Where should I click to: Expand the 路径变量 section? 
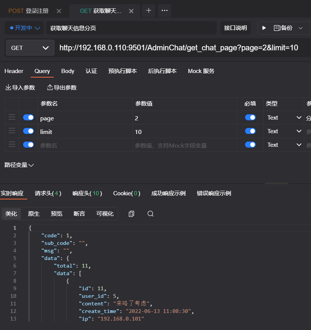tap(19, 165)
